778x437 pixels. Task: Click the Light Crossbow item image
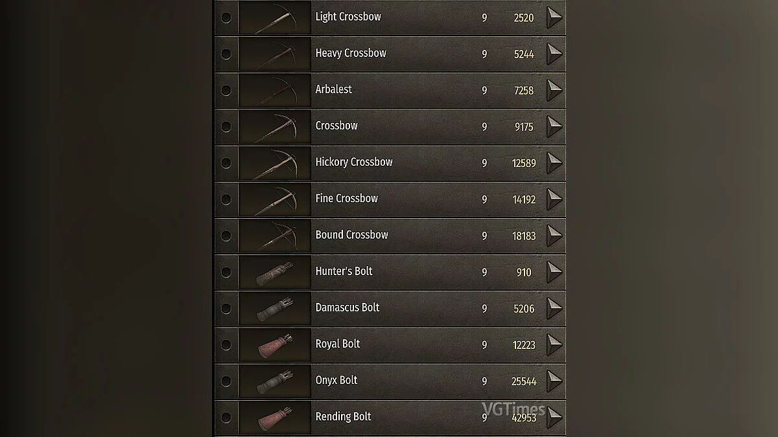click(275, 17)
